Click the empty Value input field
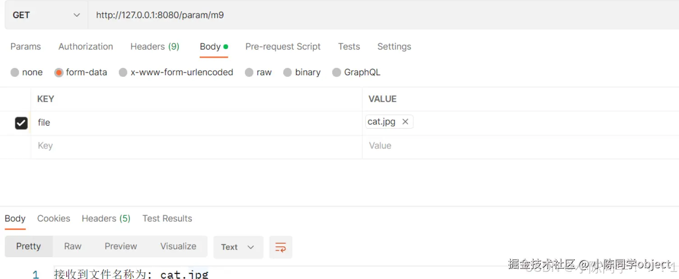The height and width of the screenshot is (279, 679). 521,146
